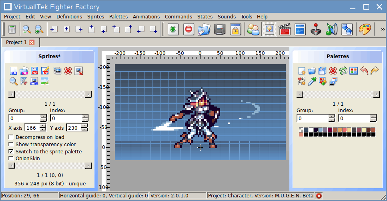
Task: Pick a color with the eyedropper tool
Action: pos(312,81)
